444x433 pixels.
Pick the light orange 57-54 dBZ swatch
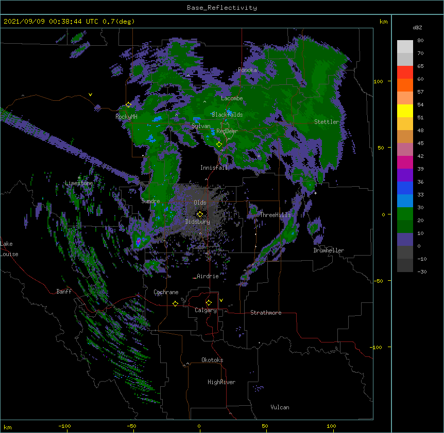[405, 98]
